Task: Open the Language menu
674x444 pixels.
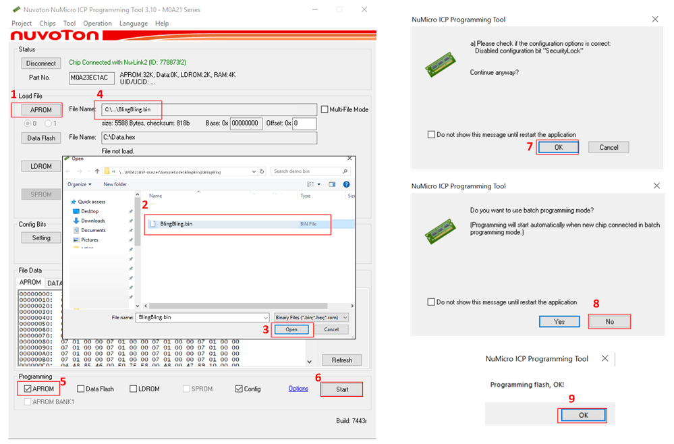Action: point(134,23)
